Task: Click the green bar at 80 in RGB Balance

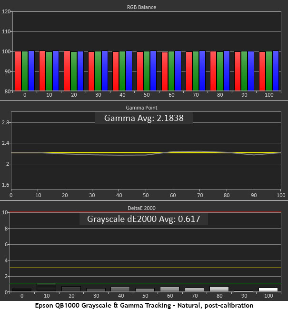Action: click(220, 71)
